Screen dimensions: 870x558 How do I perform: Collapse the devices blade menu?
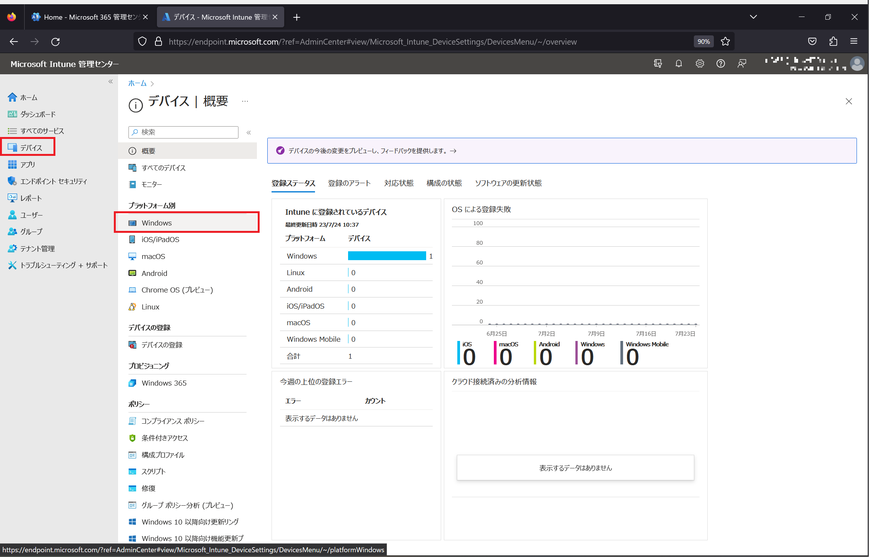click(x=249, y=133)
